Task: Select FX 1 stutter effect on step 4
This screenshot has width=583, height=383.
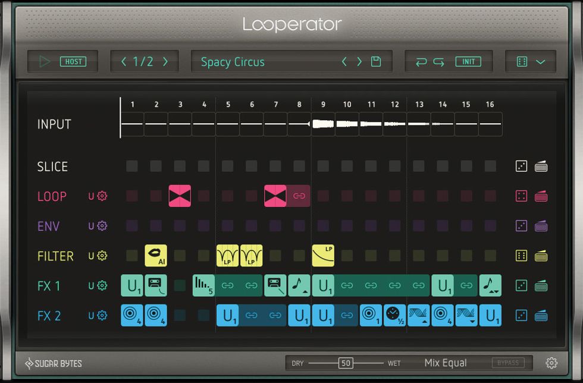Action: tap(203, 285)
